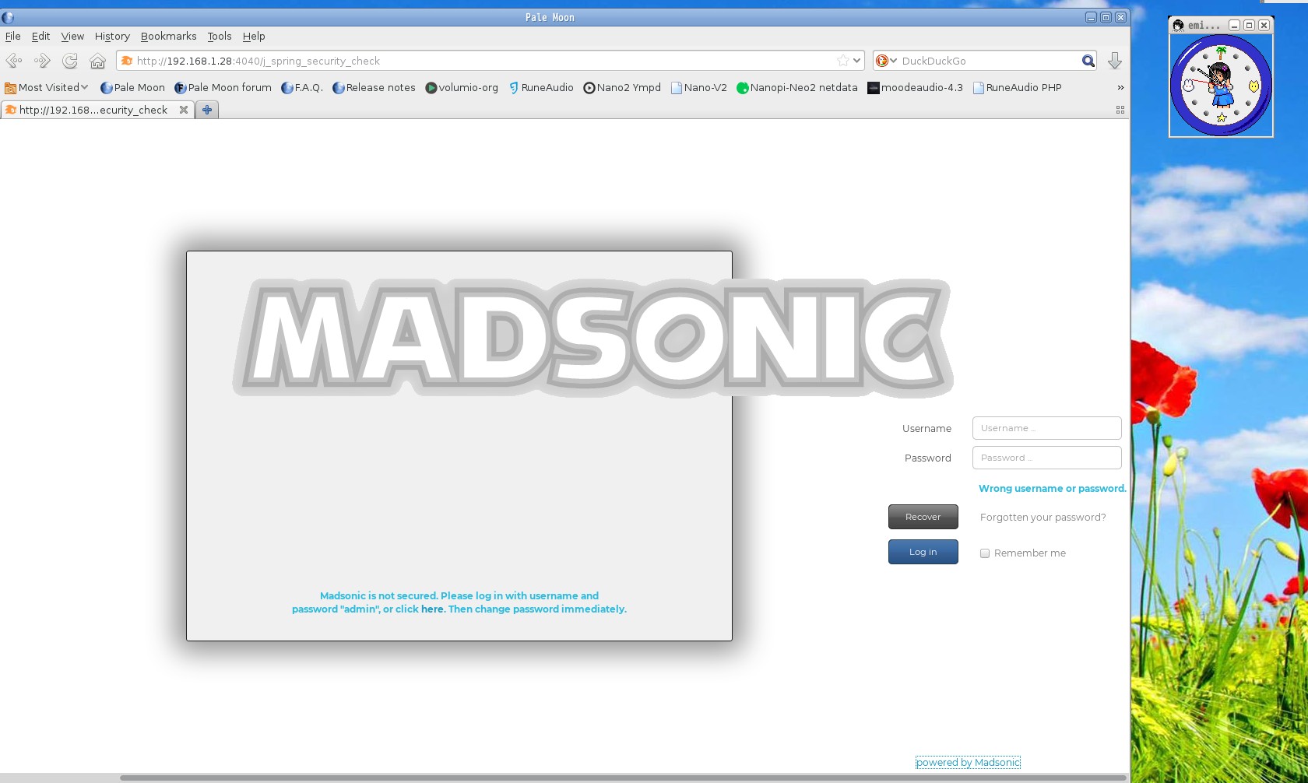This screenshot has height=783, width=1308.
Task: Open the browser Home page
Action: [x=97, y=61]
